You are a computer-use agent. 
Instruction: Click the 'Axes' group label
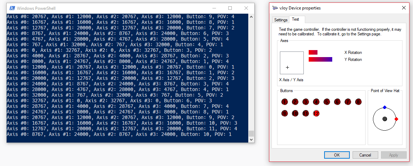click(x=284, y=41)
